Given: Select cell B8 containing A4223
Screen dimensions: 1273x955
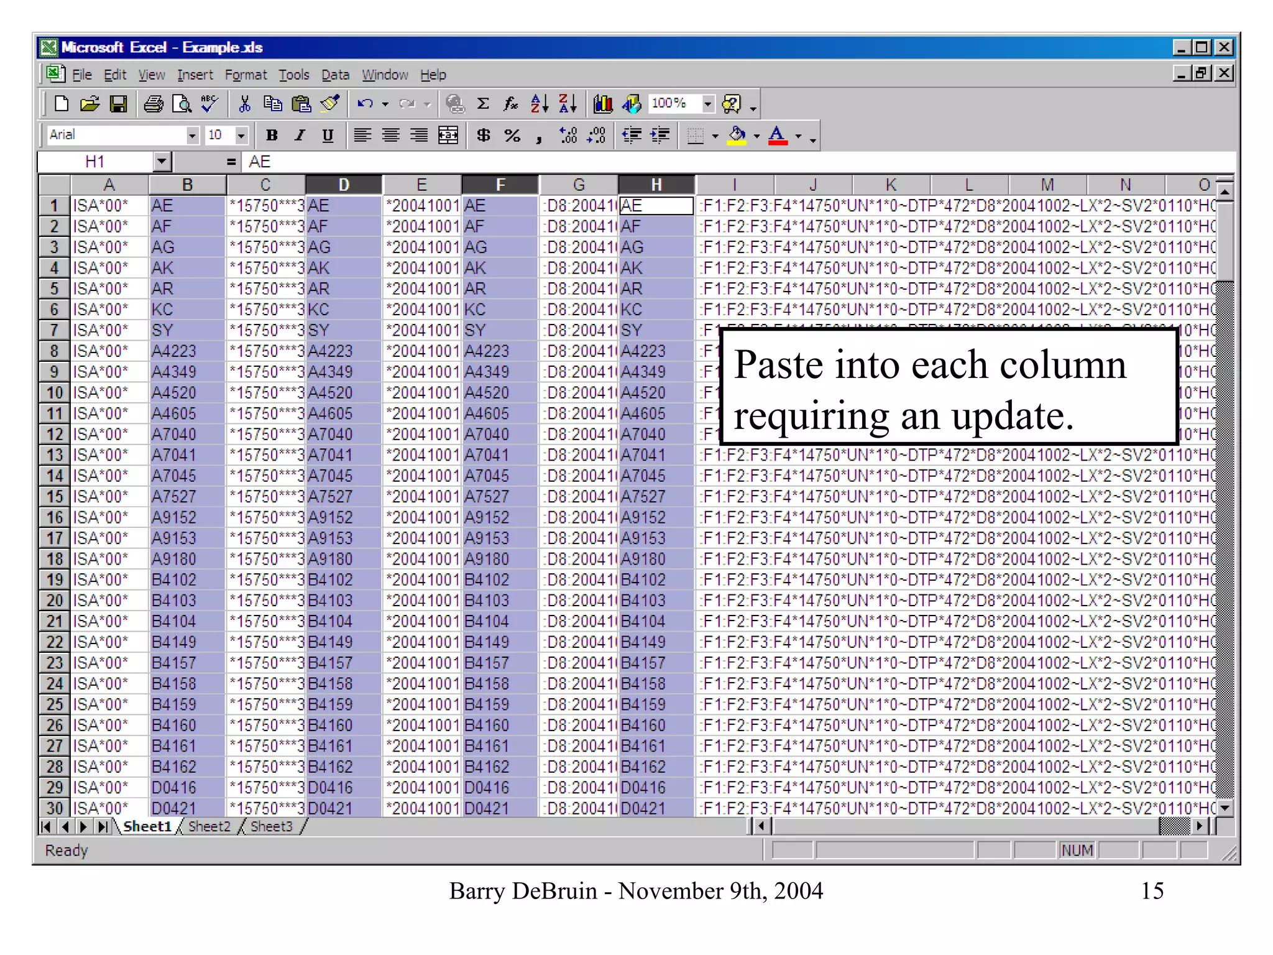Looking at the screenshot, I should 187,351.
